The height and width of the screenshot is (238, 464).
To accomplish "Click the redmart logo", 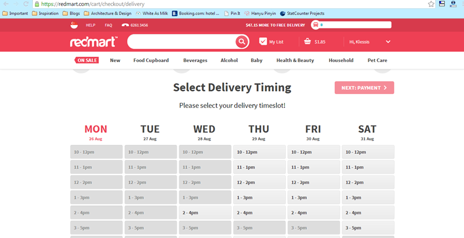I will click(x=94, y=42).
